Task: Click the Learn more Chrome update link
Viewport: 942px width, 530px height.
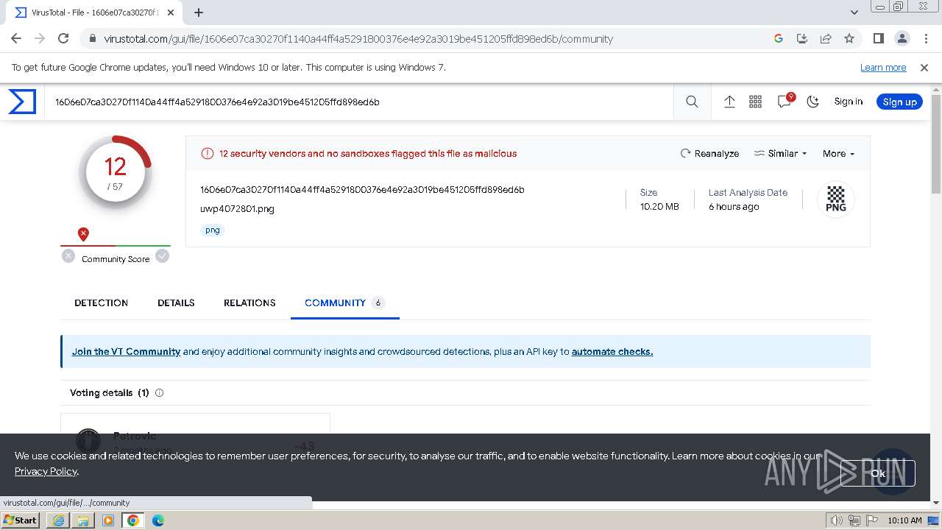Action: pos(883,68)
